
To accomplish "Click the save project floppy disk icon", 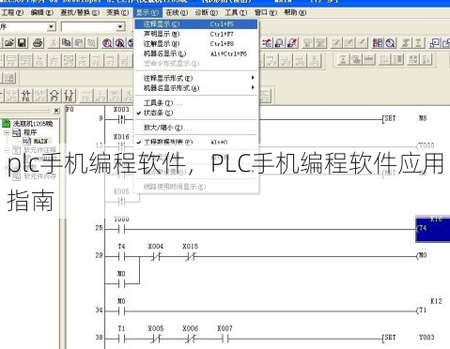I will 23,43.
